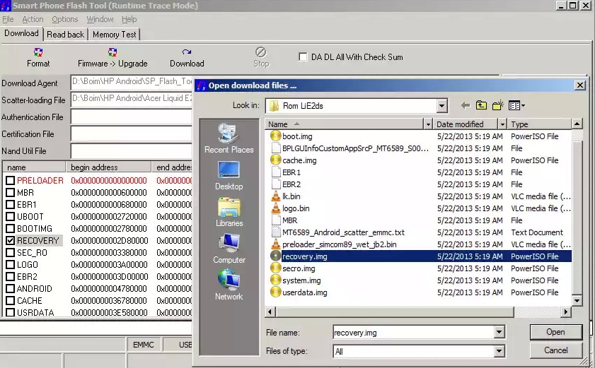Viewport: 595px width, 368px height.
Task: Open Computer in dialog sidebar
Action: (229, 249)
